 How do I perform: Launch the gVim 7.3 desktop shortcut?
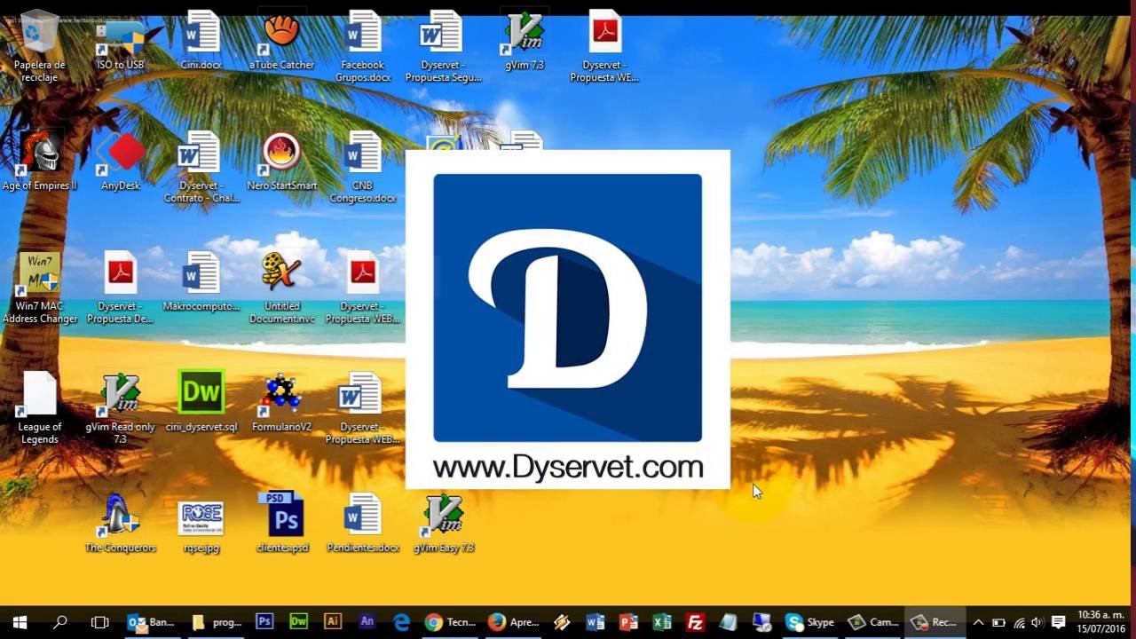tap(525, 42)
